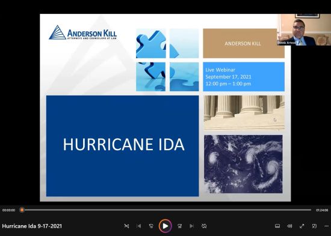The width and height of the screenshot is (331, 236).
Task: Open subtitles and captions options
Action: coord(277,226)
